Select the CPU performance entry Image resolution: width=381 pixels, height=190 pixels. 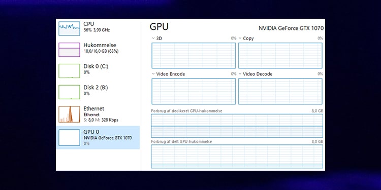click(98, 28)
